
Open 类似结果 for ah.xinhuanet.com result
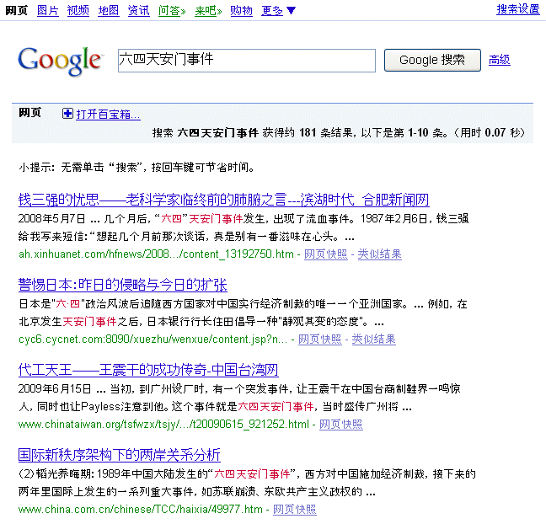[379, 254]
